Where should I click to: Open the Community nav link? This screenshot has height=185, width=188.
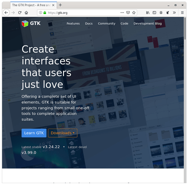107,24
